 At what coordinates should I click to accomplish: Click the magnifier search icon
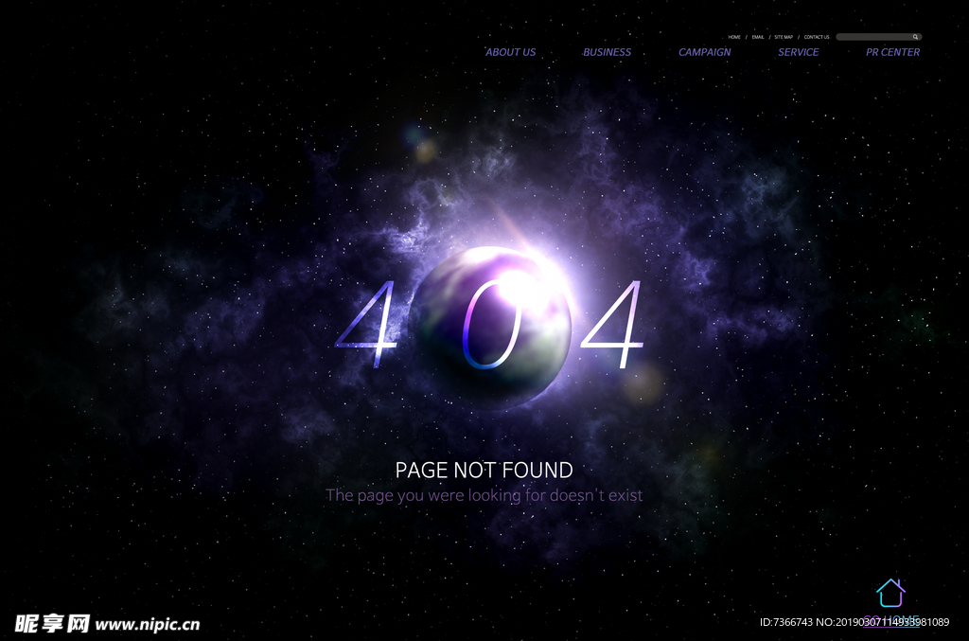click(x=915, y=37)
